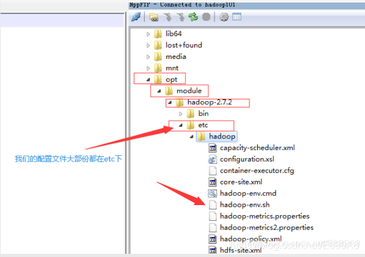Collapse the opt folder

point(148,80)
